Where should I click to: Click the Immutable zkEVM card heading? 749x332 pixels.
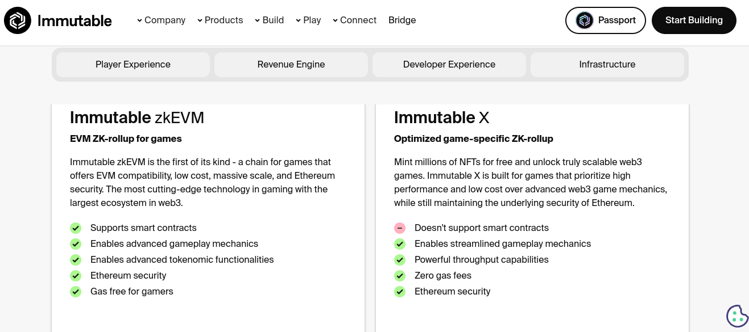pyautogui.click(x=137, y=117)
